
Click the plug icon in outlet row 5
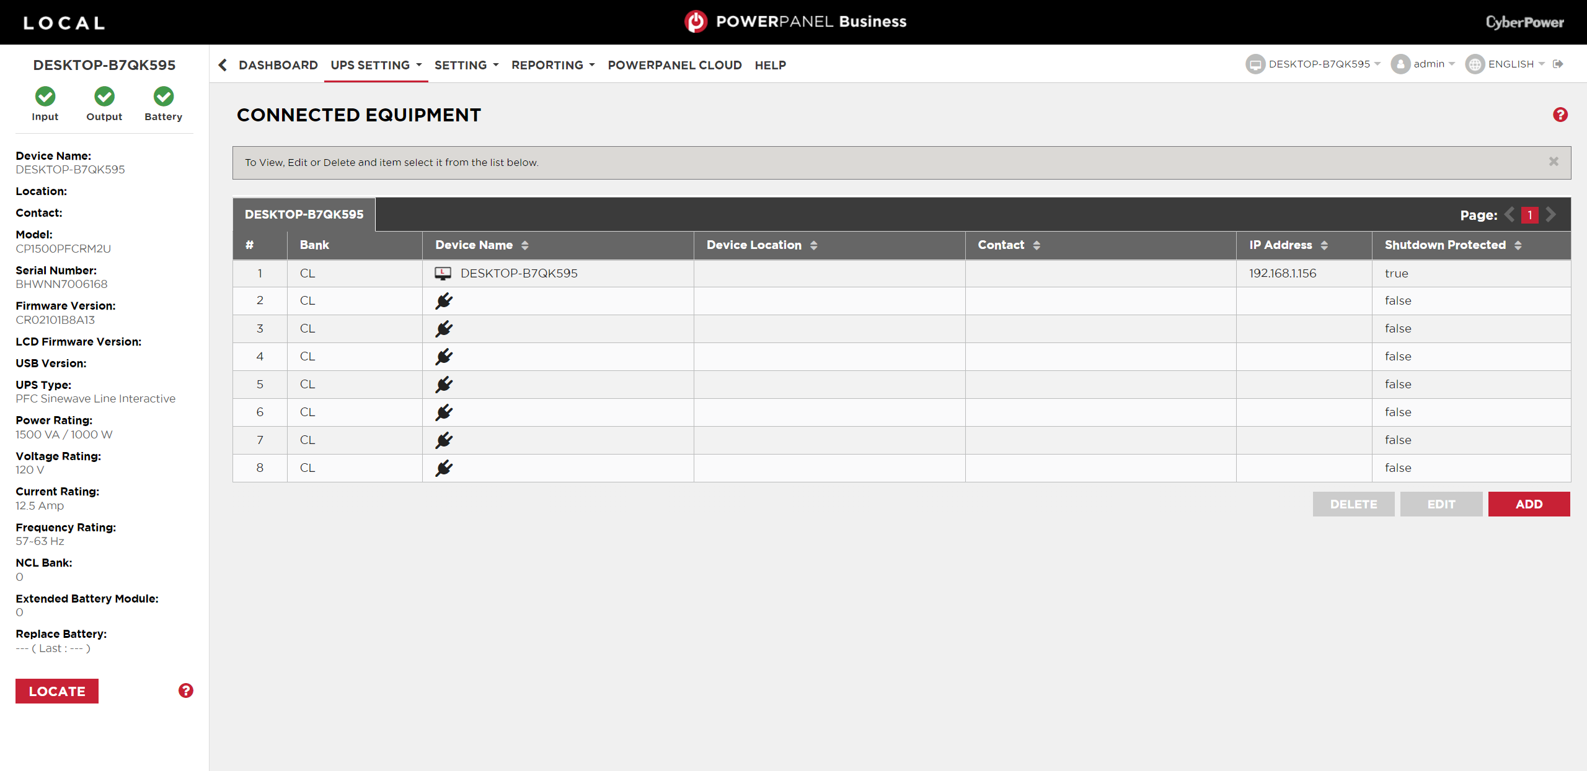(x=444, y=385)
